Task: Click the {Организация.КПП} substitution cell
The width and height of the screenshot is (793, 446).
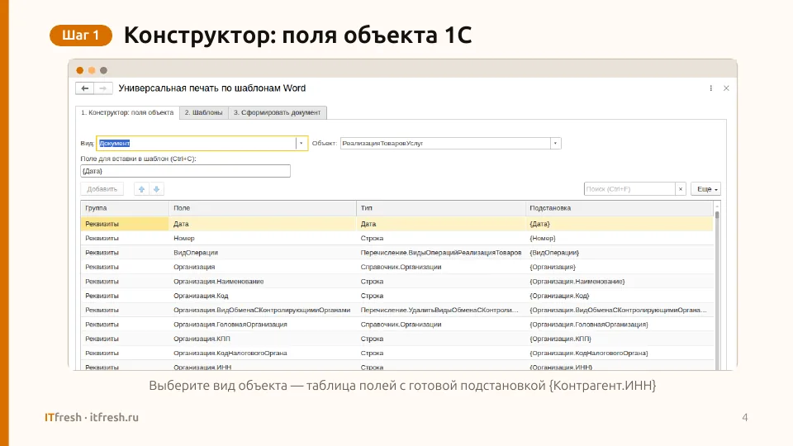Action: coord(619,339)
